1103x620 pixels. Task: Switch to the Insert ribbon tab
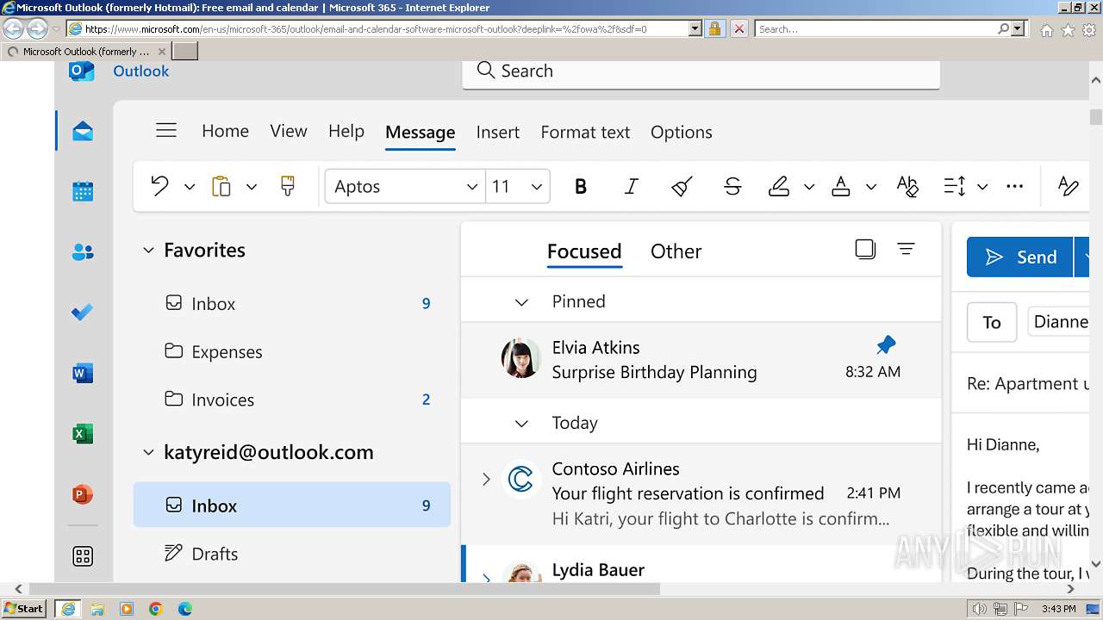coord(498,132)
